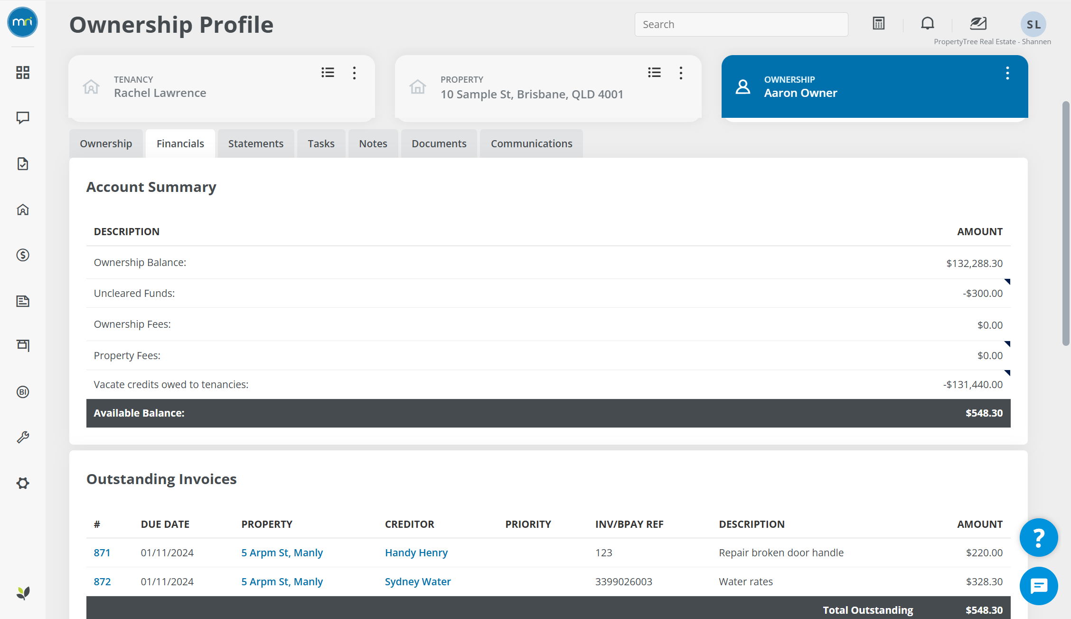Click the Vacate credits amount -$131,440.00
This screenshot has width=1071, height=619.
(x=973, y=384)
